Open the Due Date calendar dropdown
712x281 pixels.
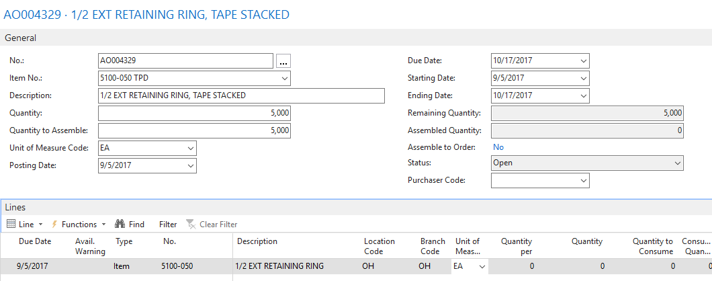(584, 61)
